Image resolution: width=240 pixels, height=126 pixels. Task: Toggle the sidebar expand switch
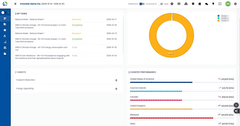point(4,13)
